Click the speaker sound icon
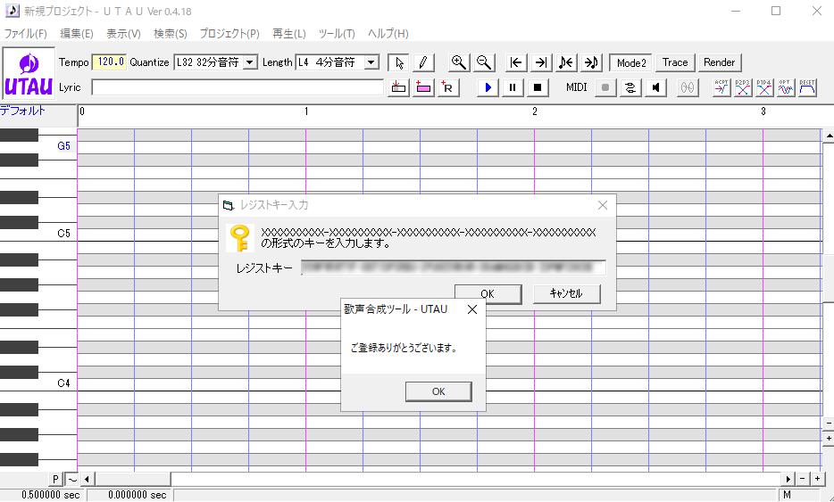Screen dimensions: 834x502 (655, 87)
